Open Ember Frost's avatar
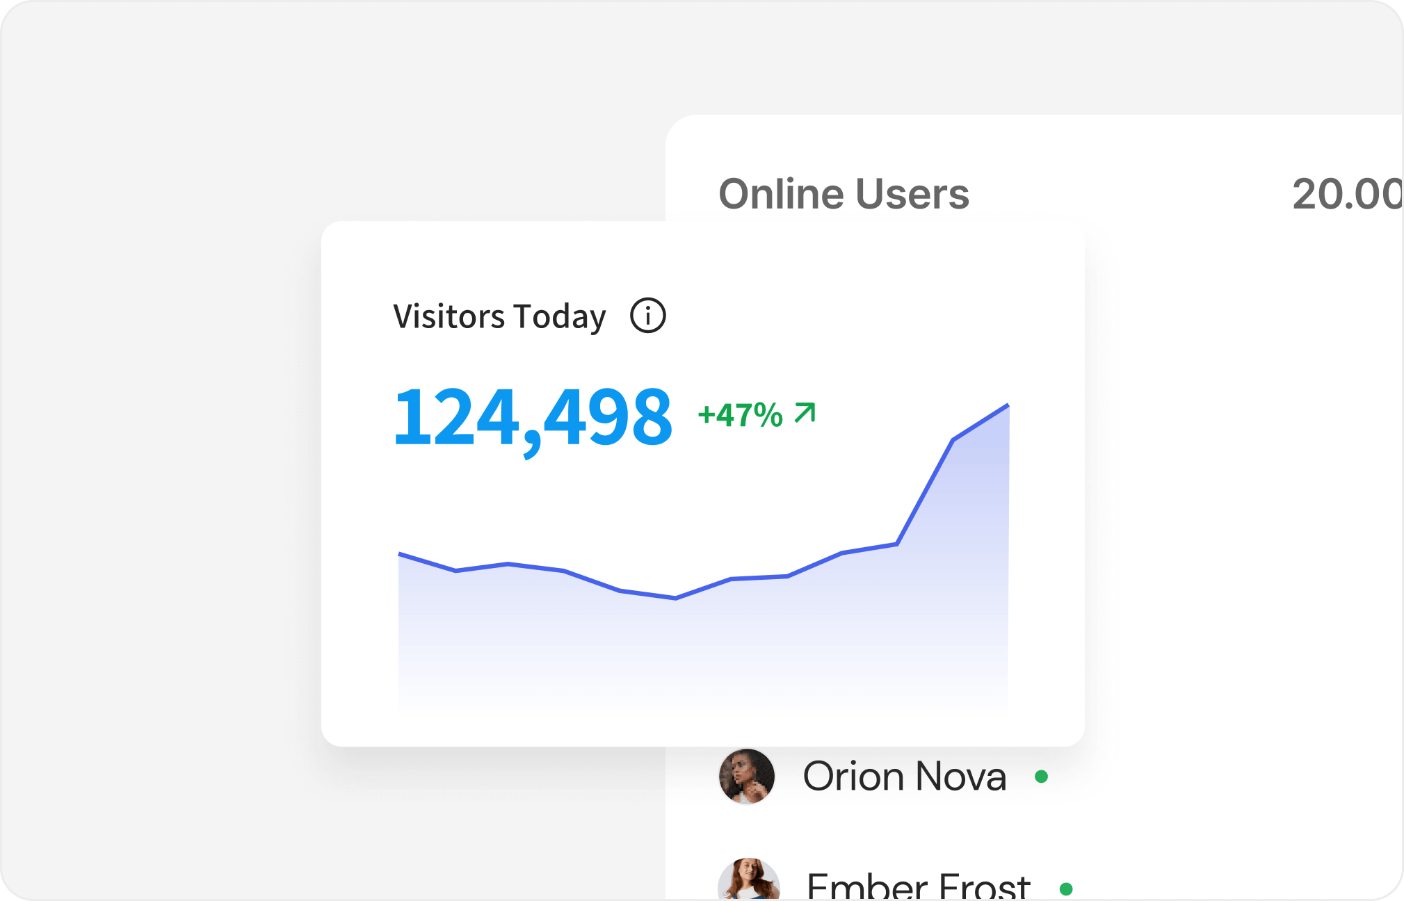This screenshot has width=1404, height=901. 748,879
